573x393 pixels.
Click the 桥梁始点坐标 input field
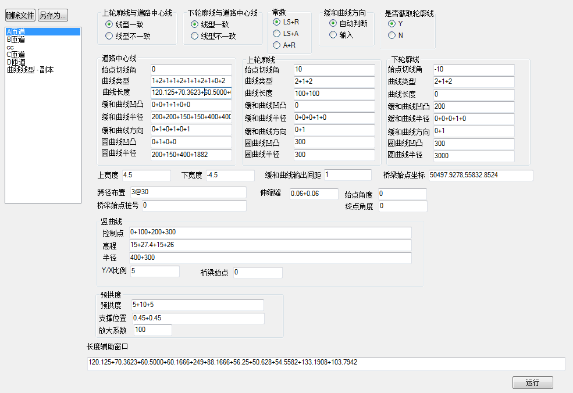click(x=481, y=176)
